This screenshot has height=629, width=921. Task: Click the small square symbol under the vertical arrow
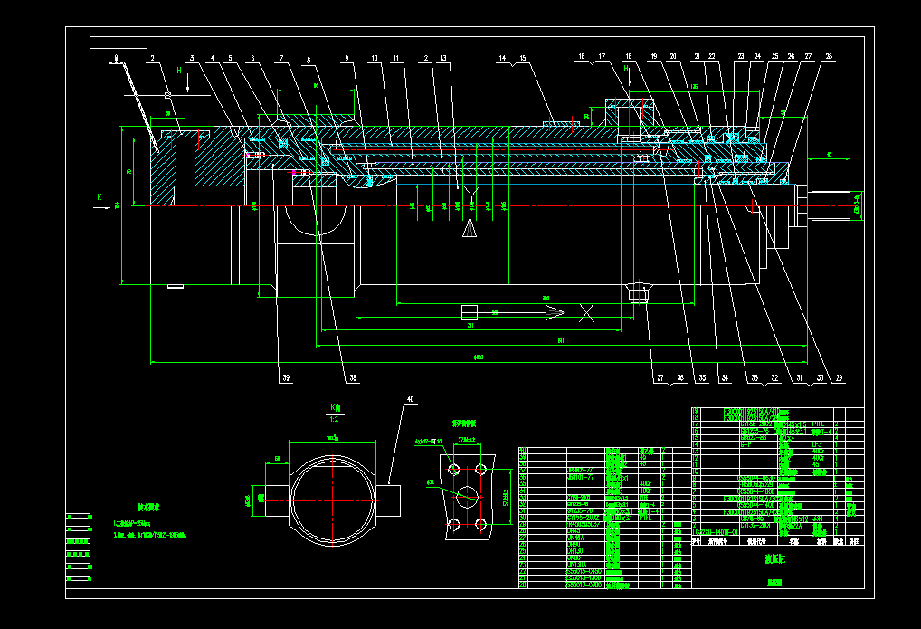[x=470, y=312]
